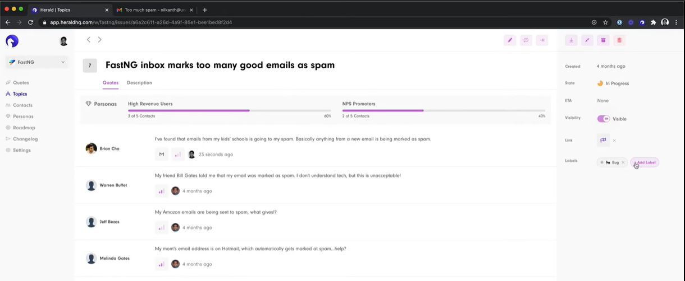Viewport: 685px width, 281px height.
Task: Switch to the Description tab
Action: [139, 83]
